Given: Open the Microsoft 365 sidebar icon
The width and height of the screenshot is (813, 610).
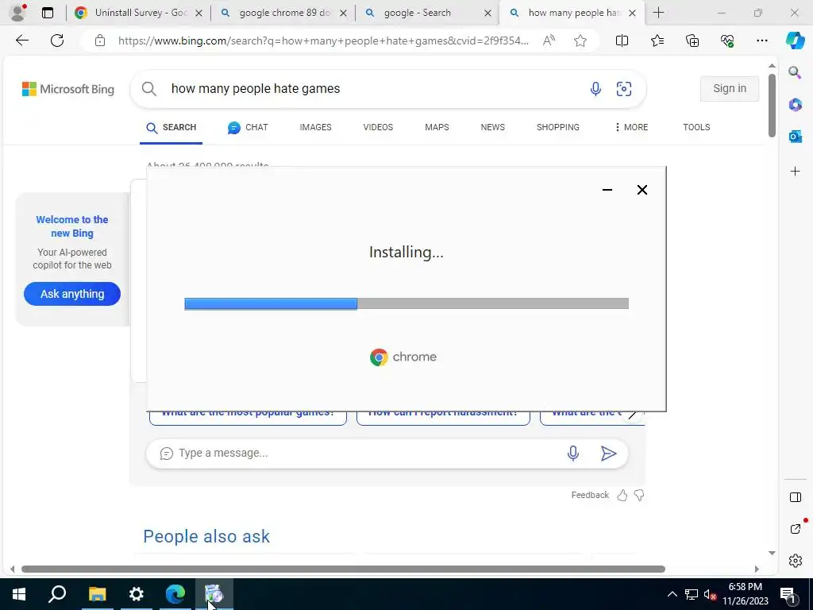Looking at the screenshot, I should tap(795, 105).
